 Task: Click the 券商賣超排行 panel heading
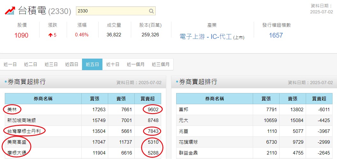click(198, 82)
